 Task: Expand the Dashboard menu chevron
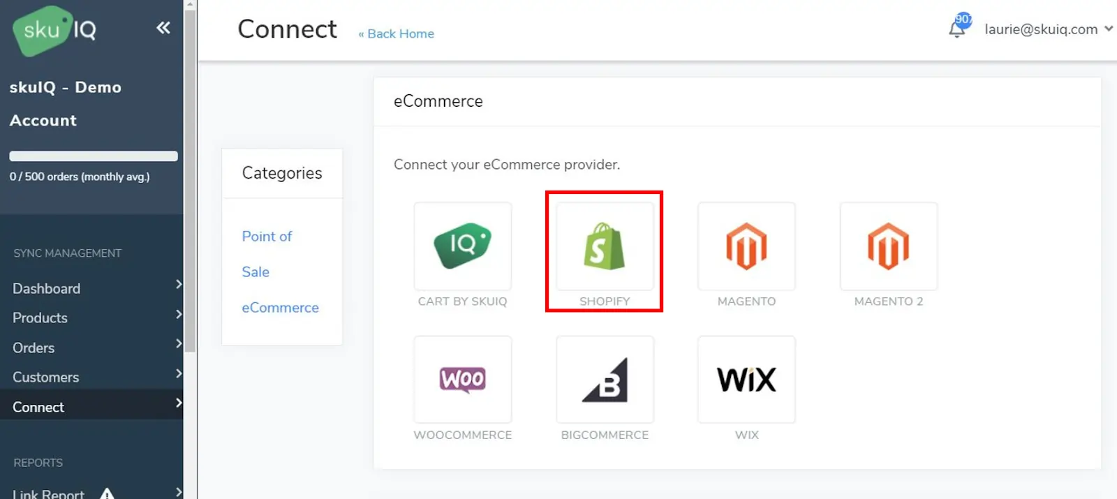pos(179,284)
